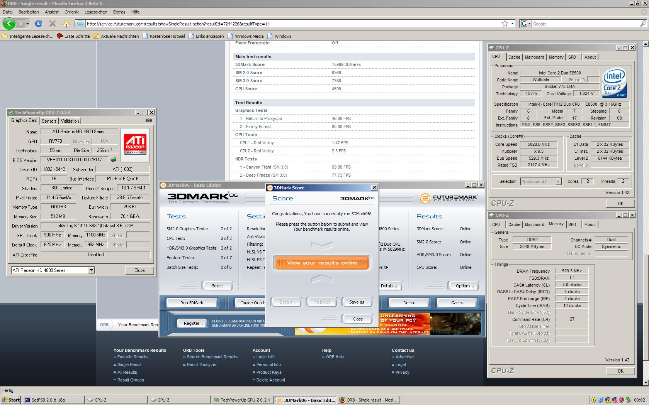Click Options... button in 3DMark06

(465, 286)
